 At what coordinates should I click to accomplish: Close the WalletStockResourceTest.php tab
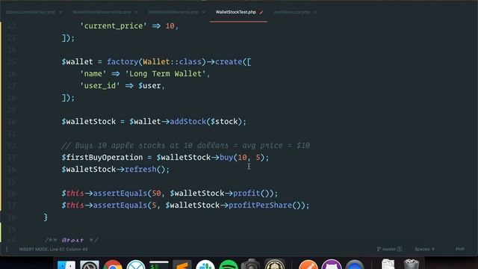(x=136, y=12)
